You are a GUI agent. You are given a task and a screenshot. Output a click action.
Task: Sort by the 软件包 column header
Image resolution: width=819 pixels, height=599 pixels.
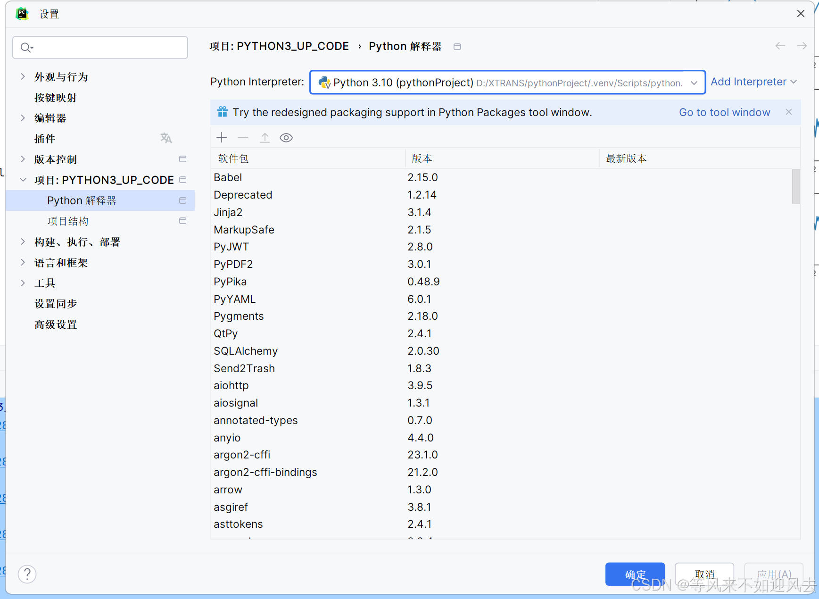coord(308,158)
